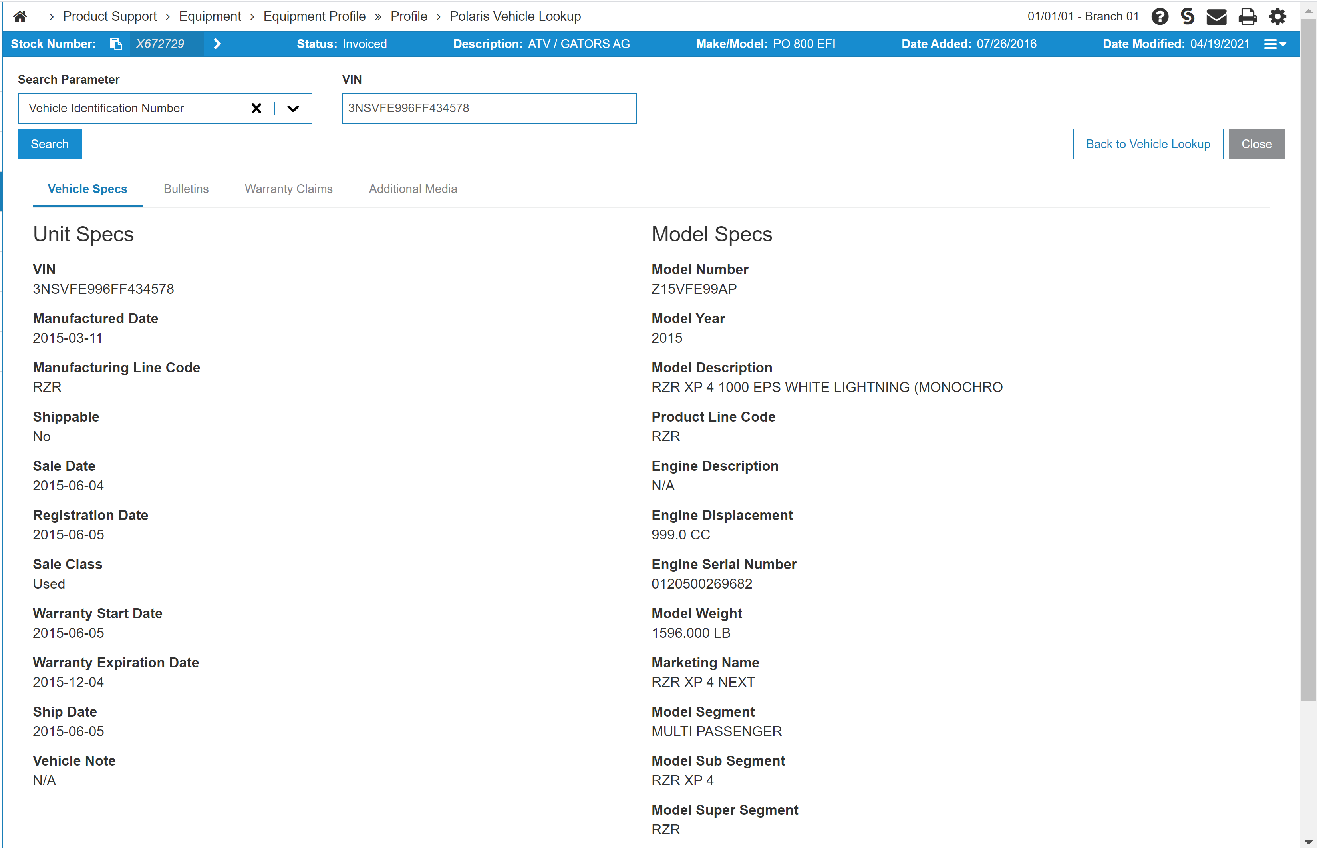The height and width of the screenshot is (848, 1317).
Task: Click Back to Vehicle Lookup button
Action: coord(1148,144)
